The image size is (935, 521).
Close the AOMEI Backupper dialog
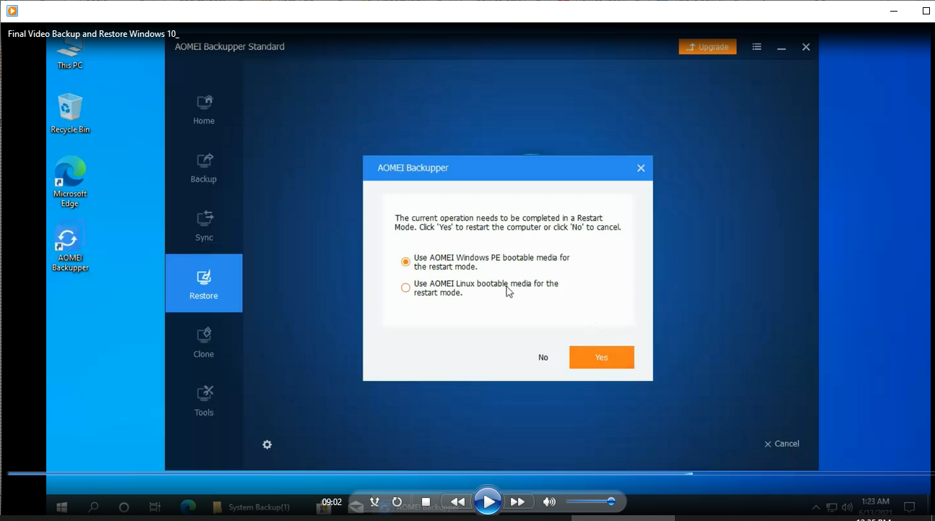[640, 168]
